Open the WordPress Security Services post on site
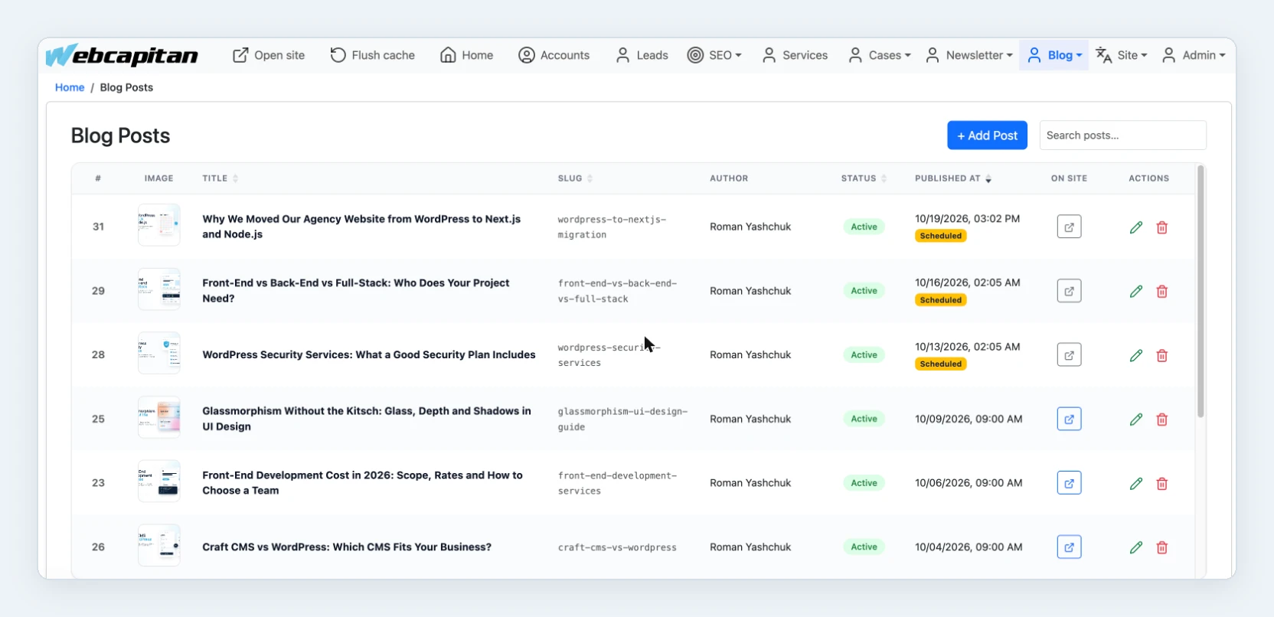1274x617 pixels. 1070,355
